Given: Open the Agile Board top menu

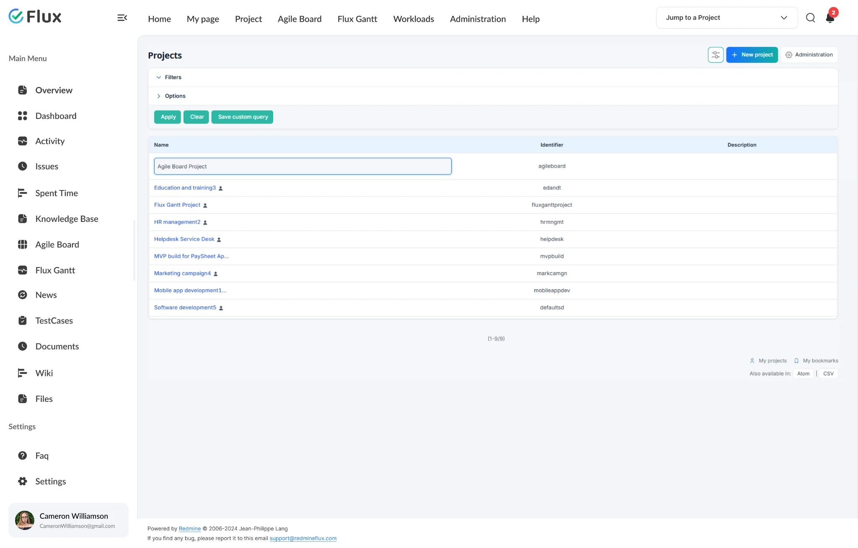Looking at the screenshot, I should tap(300, 19).
